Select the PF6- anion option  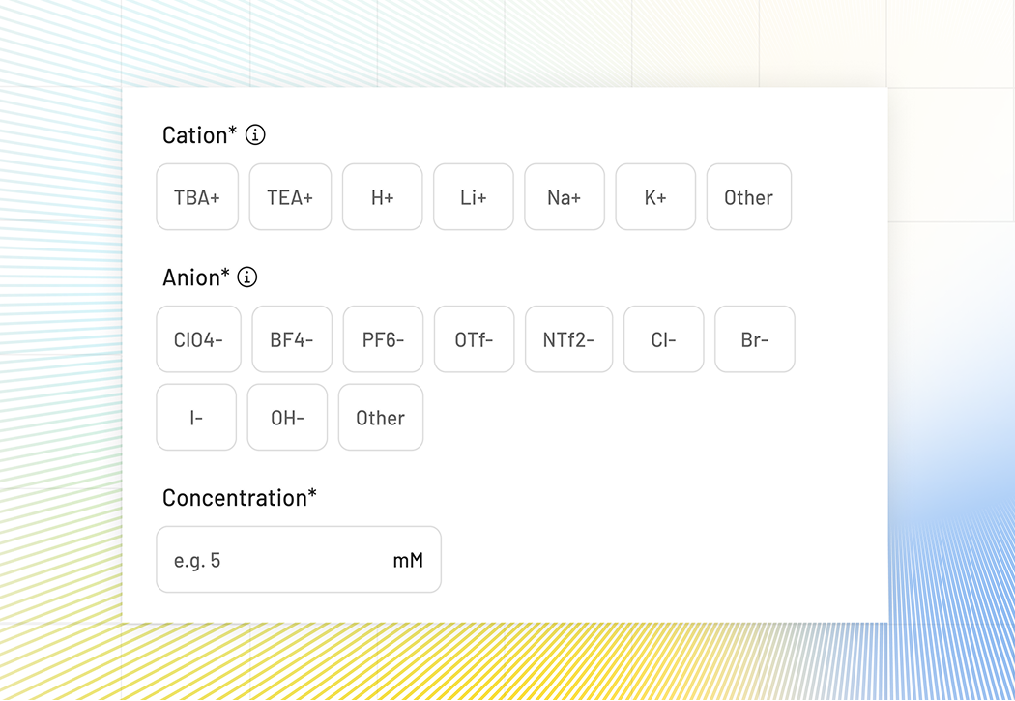[x=383, y=339]
